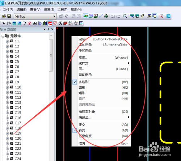Expand the C21 component node

7,143
